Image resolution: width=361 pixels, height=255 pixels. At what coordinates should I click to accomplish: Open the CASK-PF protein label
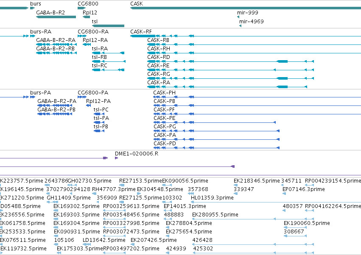(164, 110)
